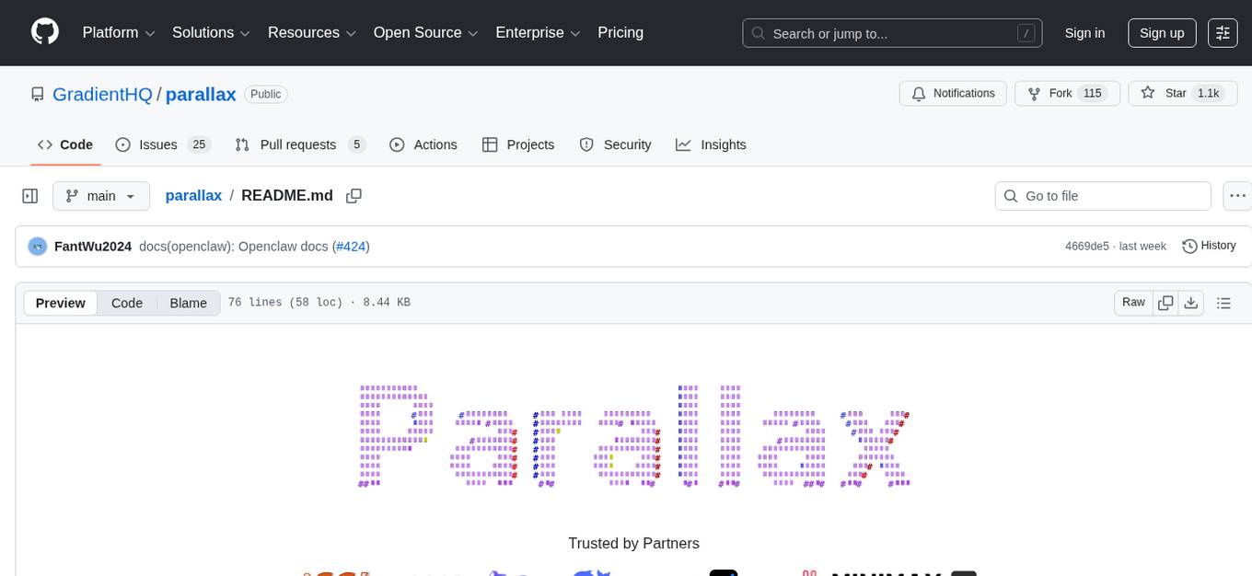Focus the Go to file search field
This screenshot has width=1252, height=576.
[x=1102, y=196]
